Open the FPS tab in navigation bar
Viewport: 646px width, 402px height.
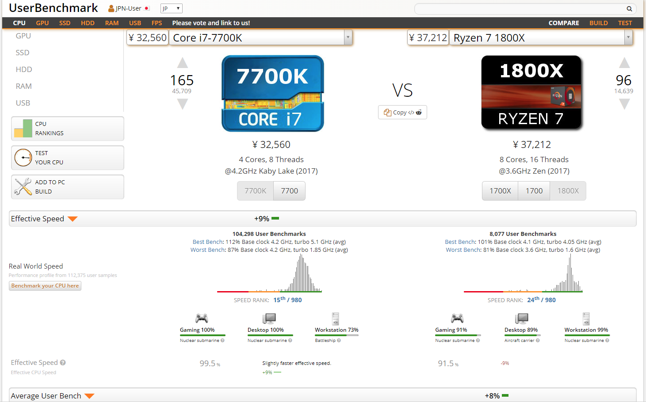tap(157, 23)
